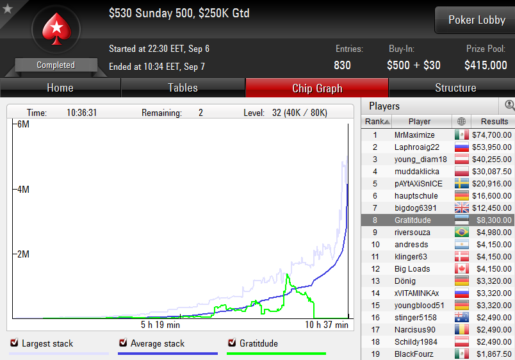Click the tournament title $530 Sunday 500

point(179,13)
